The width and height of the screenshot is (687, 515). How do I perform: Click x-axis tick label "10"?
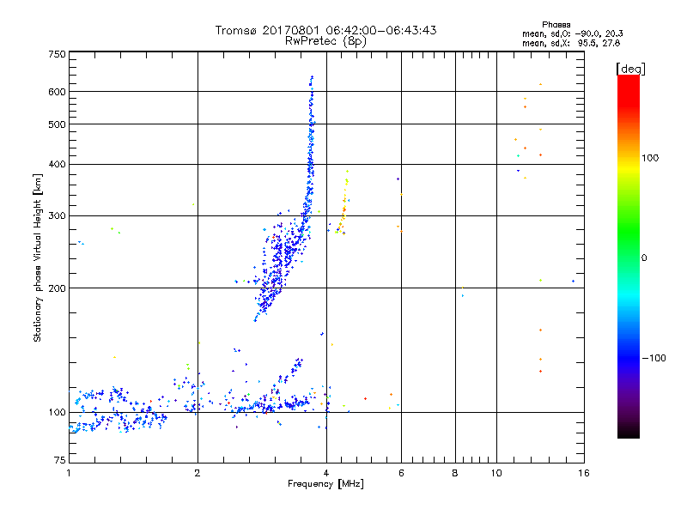[x=496, y=473]
